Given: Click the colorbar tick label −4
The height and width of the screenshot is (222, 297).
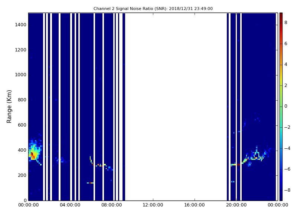Looking at the screenshot, I should 287,148.
